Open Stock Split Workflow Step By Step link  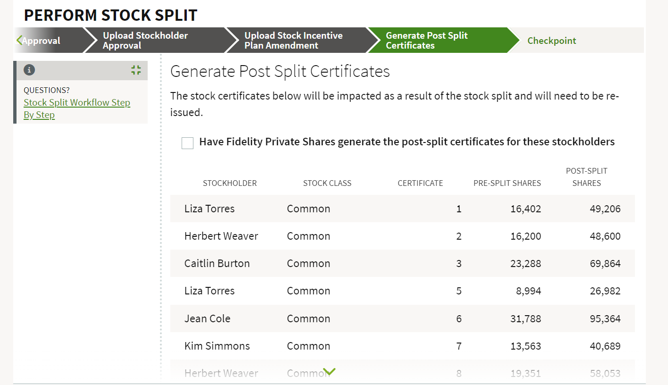[77, 109]
